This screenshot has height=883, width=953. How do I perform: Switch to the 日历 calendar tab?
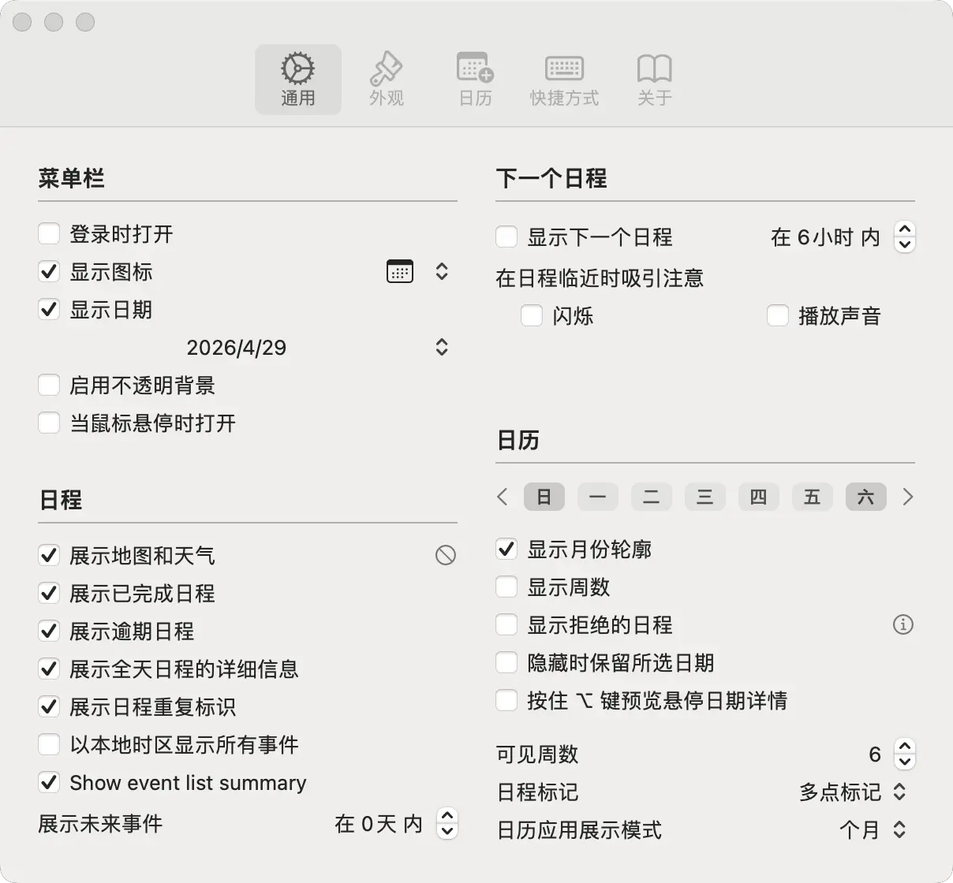click(475, 79)
